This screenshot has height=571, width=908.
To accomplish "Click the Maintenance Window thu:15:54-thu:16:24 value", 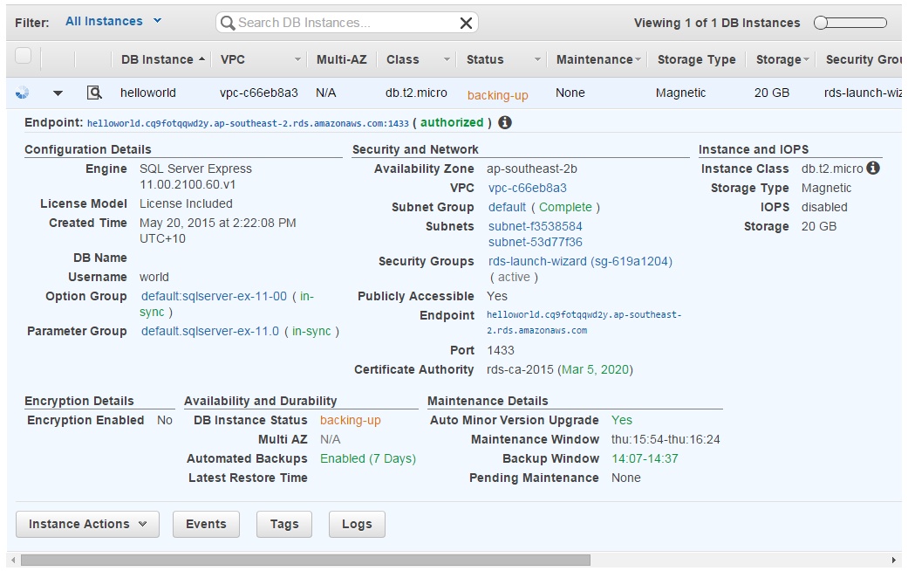I will click(x=666, y=439).
